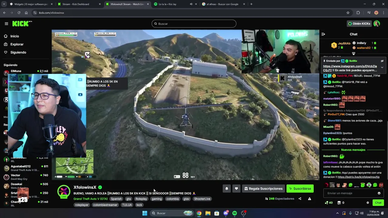Open followed channel Dosekai
The width and height of the screenshot is (388, 218).
pos(26,186)
